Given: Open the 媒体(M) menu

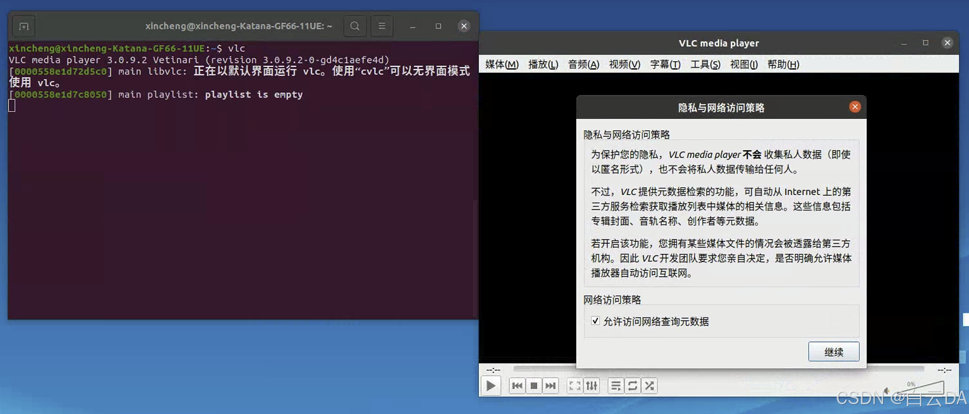Looking at the screenshot, I should click(502, 64).
